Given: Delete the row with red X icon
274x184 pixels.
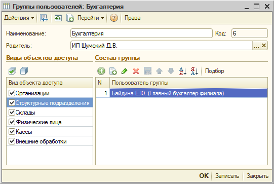Looking at the screenshot, I should point(136,71).
